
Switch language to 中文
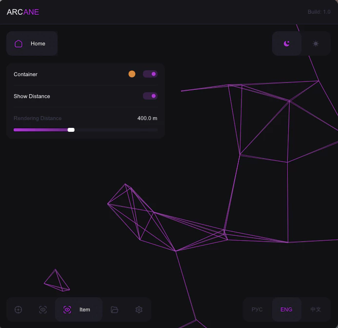pos(316,309)
